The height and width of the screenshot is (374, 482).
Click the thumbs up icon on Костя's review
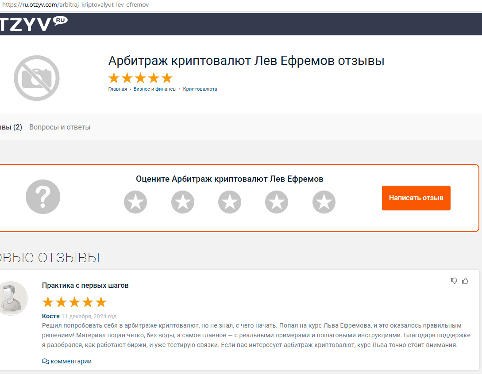(x=465, y=281)
